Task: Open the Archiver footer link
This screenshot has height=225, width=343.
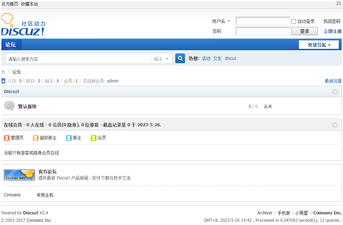Action: point(265,213)
